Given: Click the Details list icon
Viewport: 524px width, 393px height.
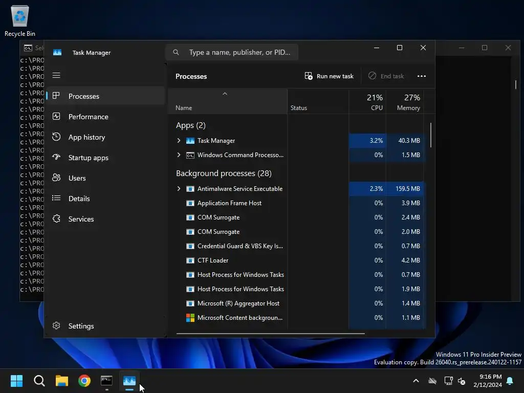Looking at the screenshot, I should click(x=56, y=198).
